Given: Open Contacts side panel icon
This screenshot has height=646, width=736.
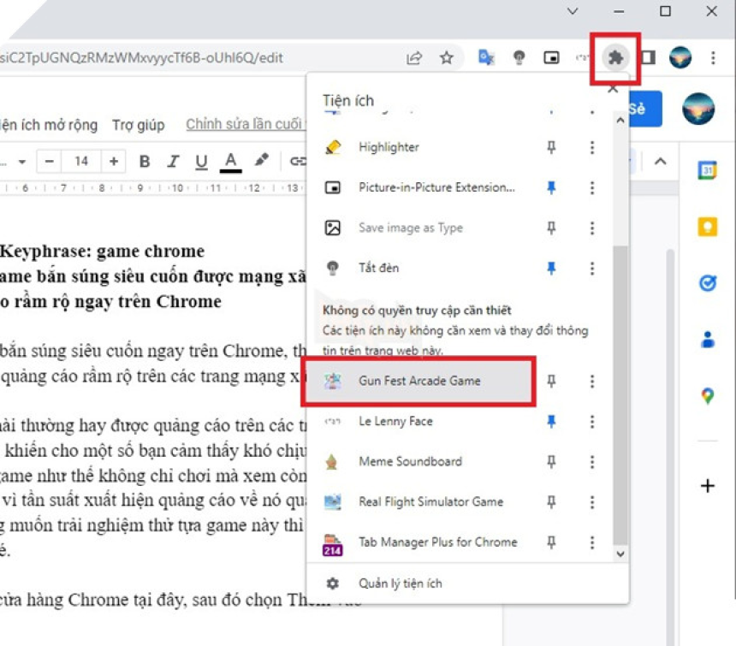Looking at the screenshot, I should [x=708, y=339].
